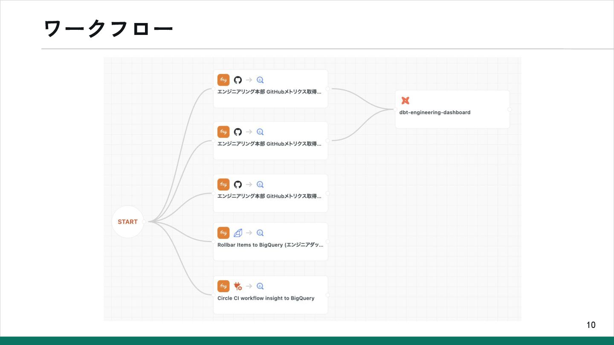Image resolution: width=614 pixels, height=345 pixels.
Task: Click BigQuery icon in GitHub node not linked to dbt
Action: pos(260,184)
